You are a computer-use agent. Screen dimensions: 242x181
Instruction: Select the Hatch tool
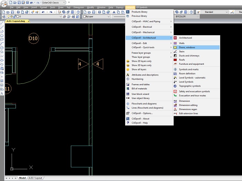click(x=2, y=81)
